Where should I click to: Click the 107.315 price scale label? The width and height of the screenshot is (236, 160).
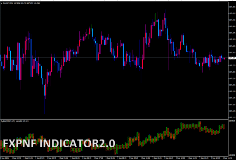click(x=232, y=53)
